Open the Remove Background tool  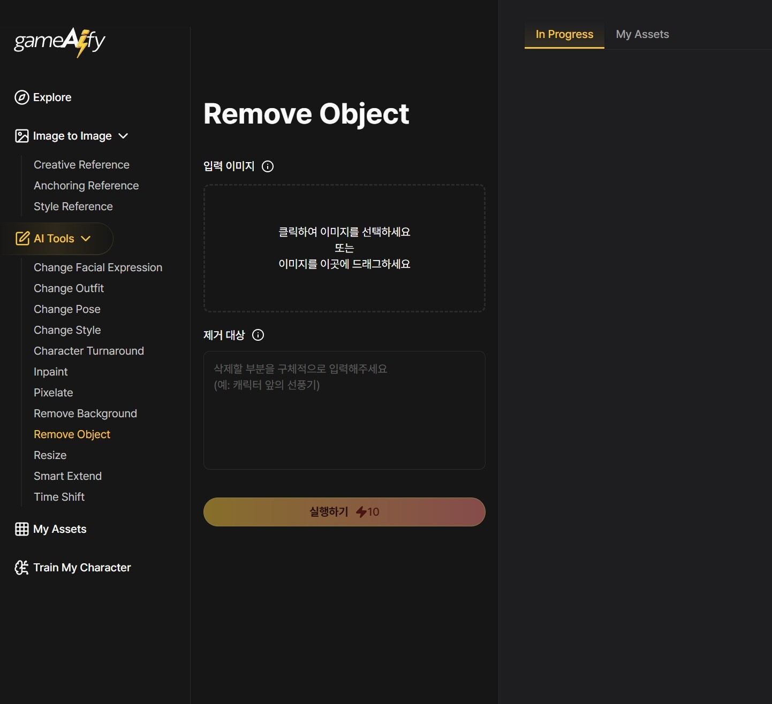[85, 414]
